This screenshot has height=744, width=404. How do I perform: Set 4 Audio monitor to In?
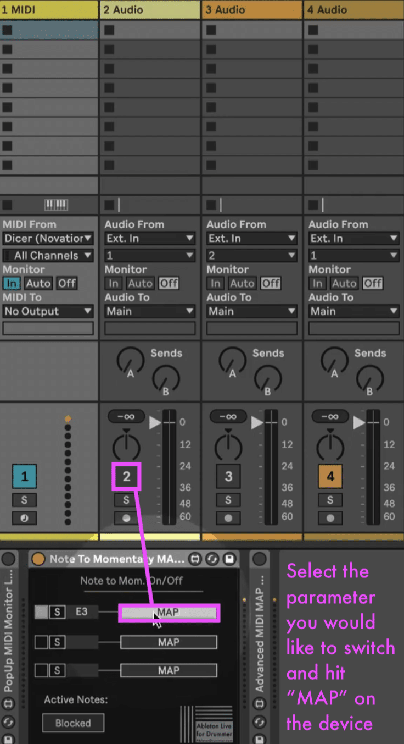317,283
